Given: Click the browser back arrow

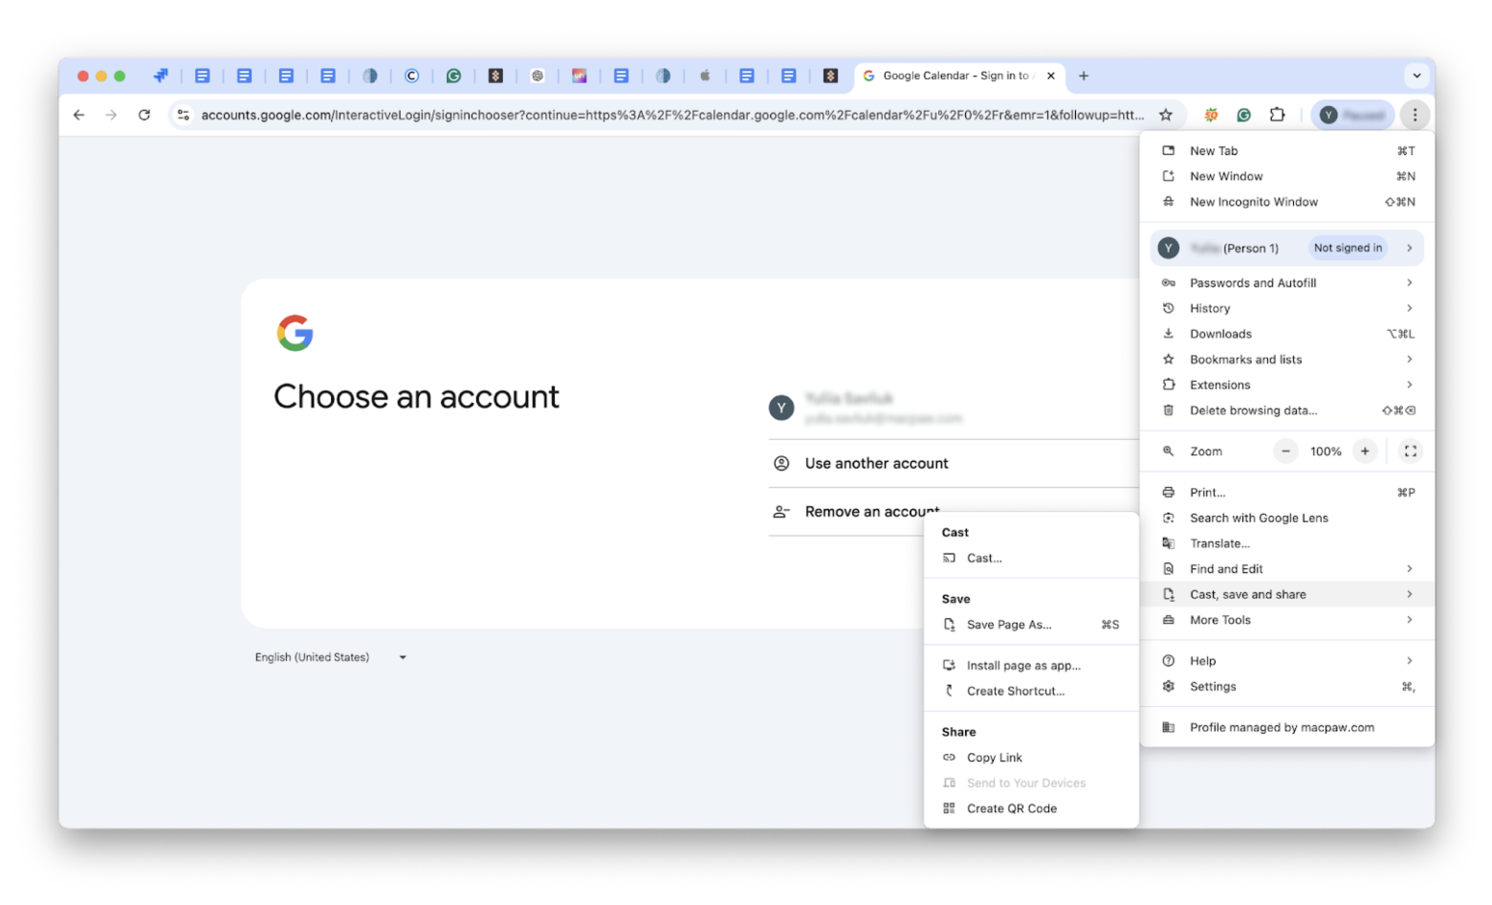Looking at the screenshot, I should click(79, 115).
